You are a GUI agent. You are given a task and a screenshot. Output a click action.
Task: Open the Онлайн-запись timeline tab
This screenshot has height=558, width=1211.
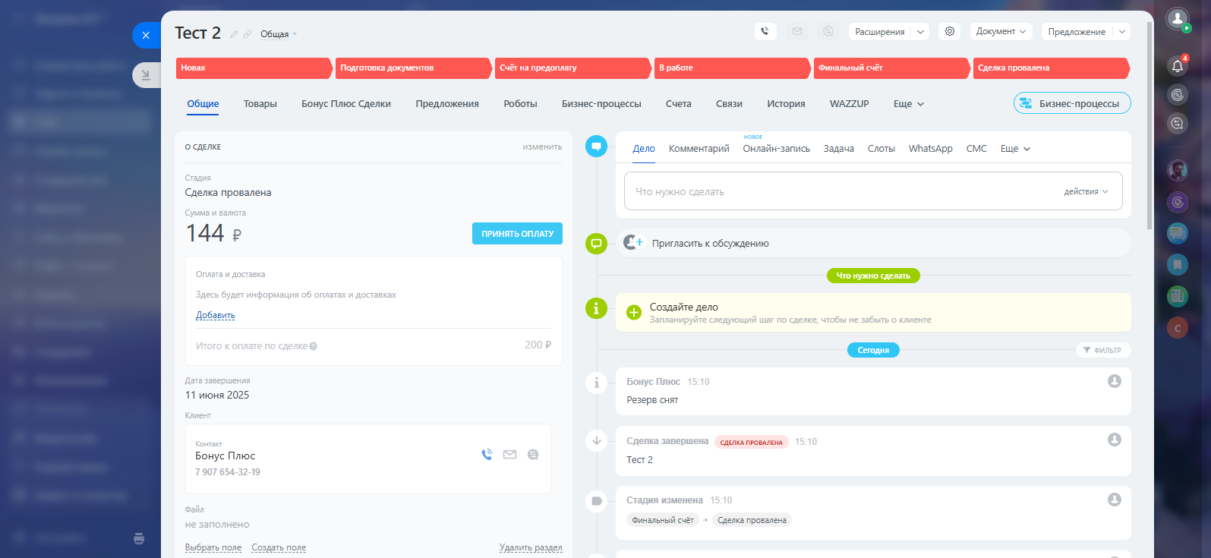[x=777, y=149]
